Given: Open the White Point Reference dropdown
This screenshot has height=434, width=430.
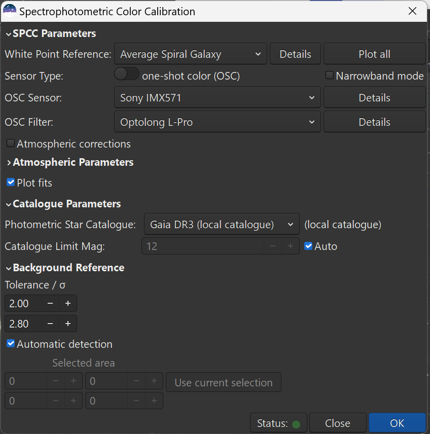Looking at the screenshot, I should pyautogui.click(x=191, y=54).
